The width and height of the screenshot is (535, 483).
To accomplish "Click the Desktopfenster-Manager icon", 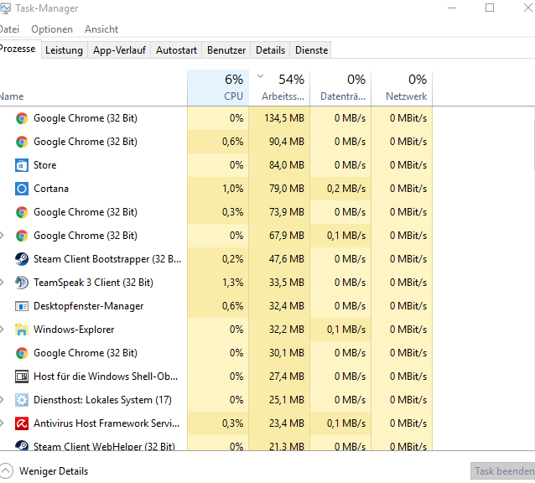I will pyautogui.click(x=22, y=306).
